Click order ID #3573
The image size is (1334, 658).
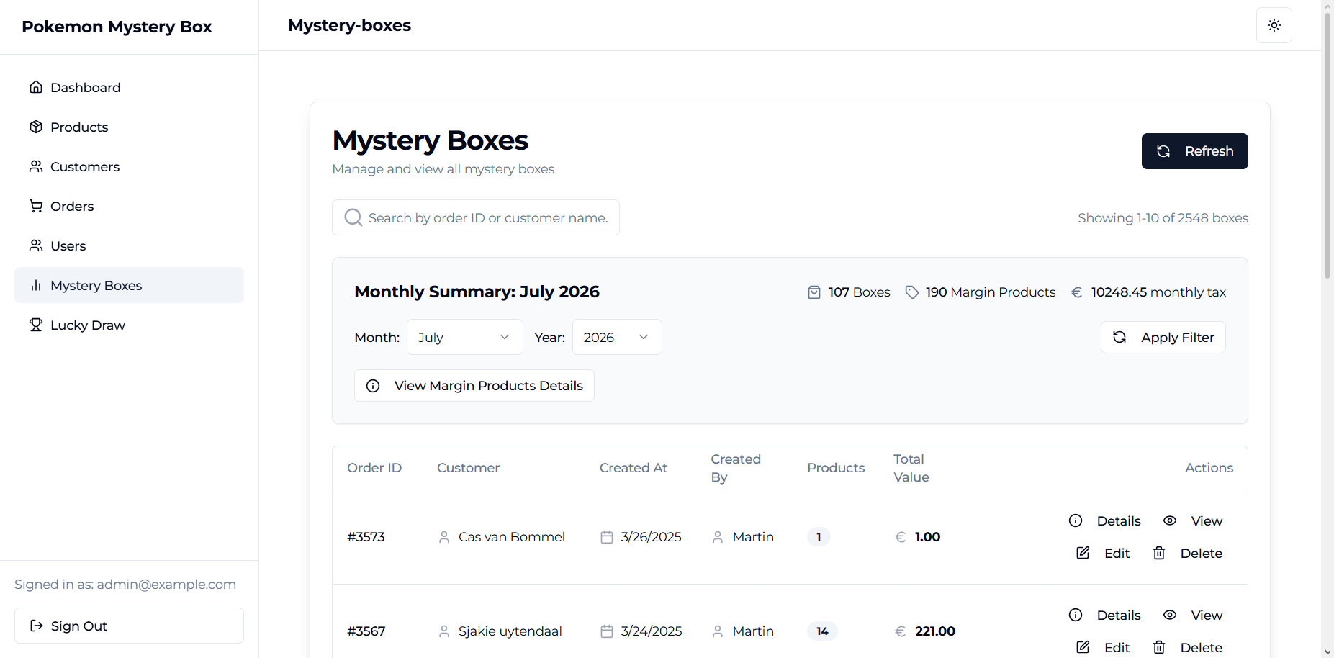(x=366, y=537)
